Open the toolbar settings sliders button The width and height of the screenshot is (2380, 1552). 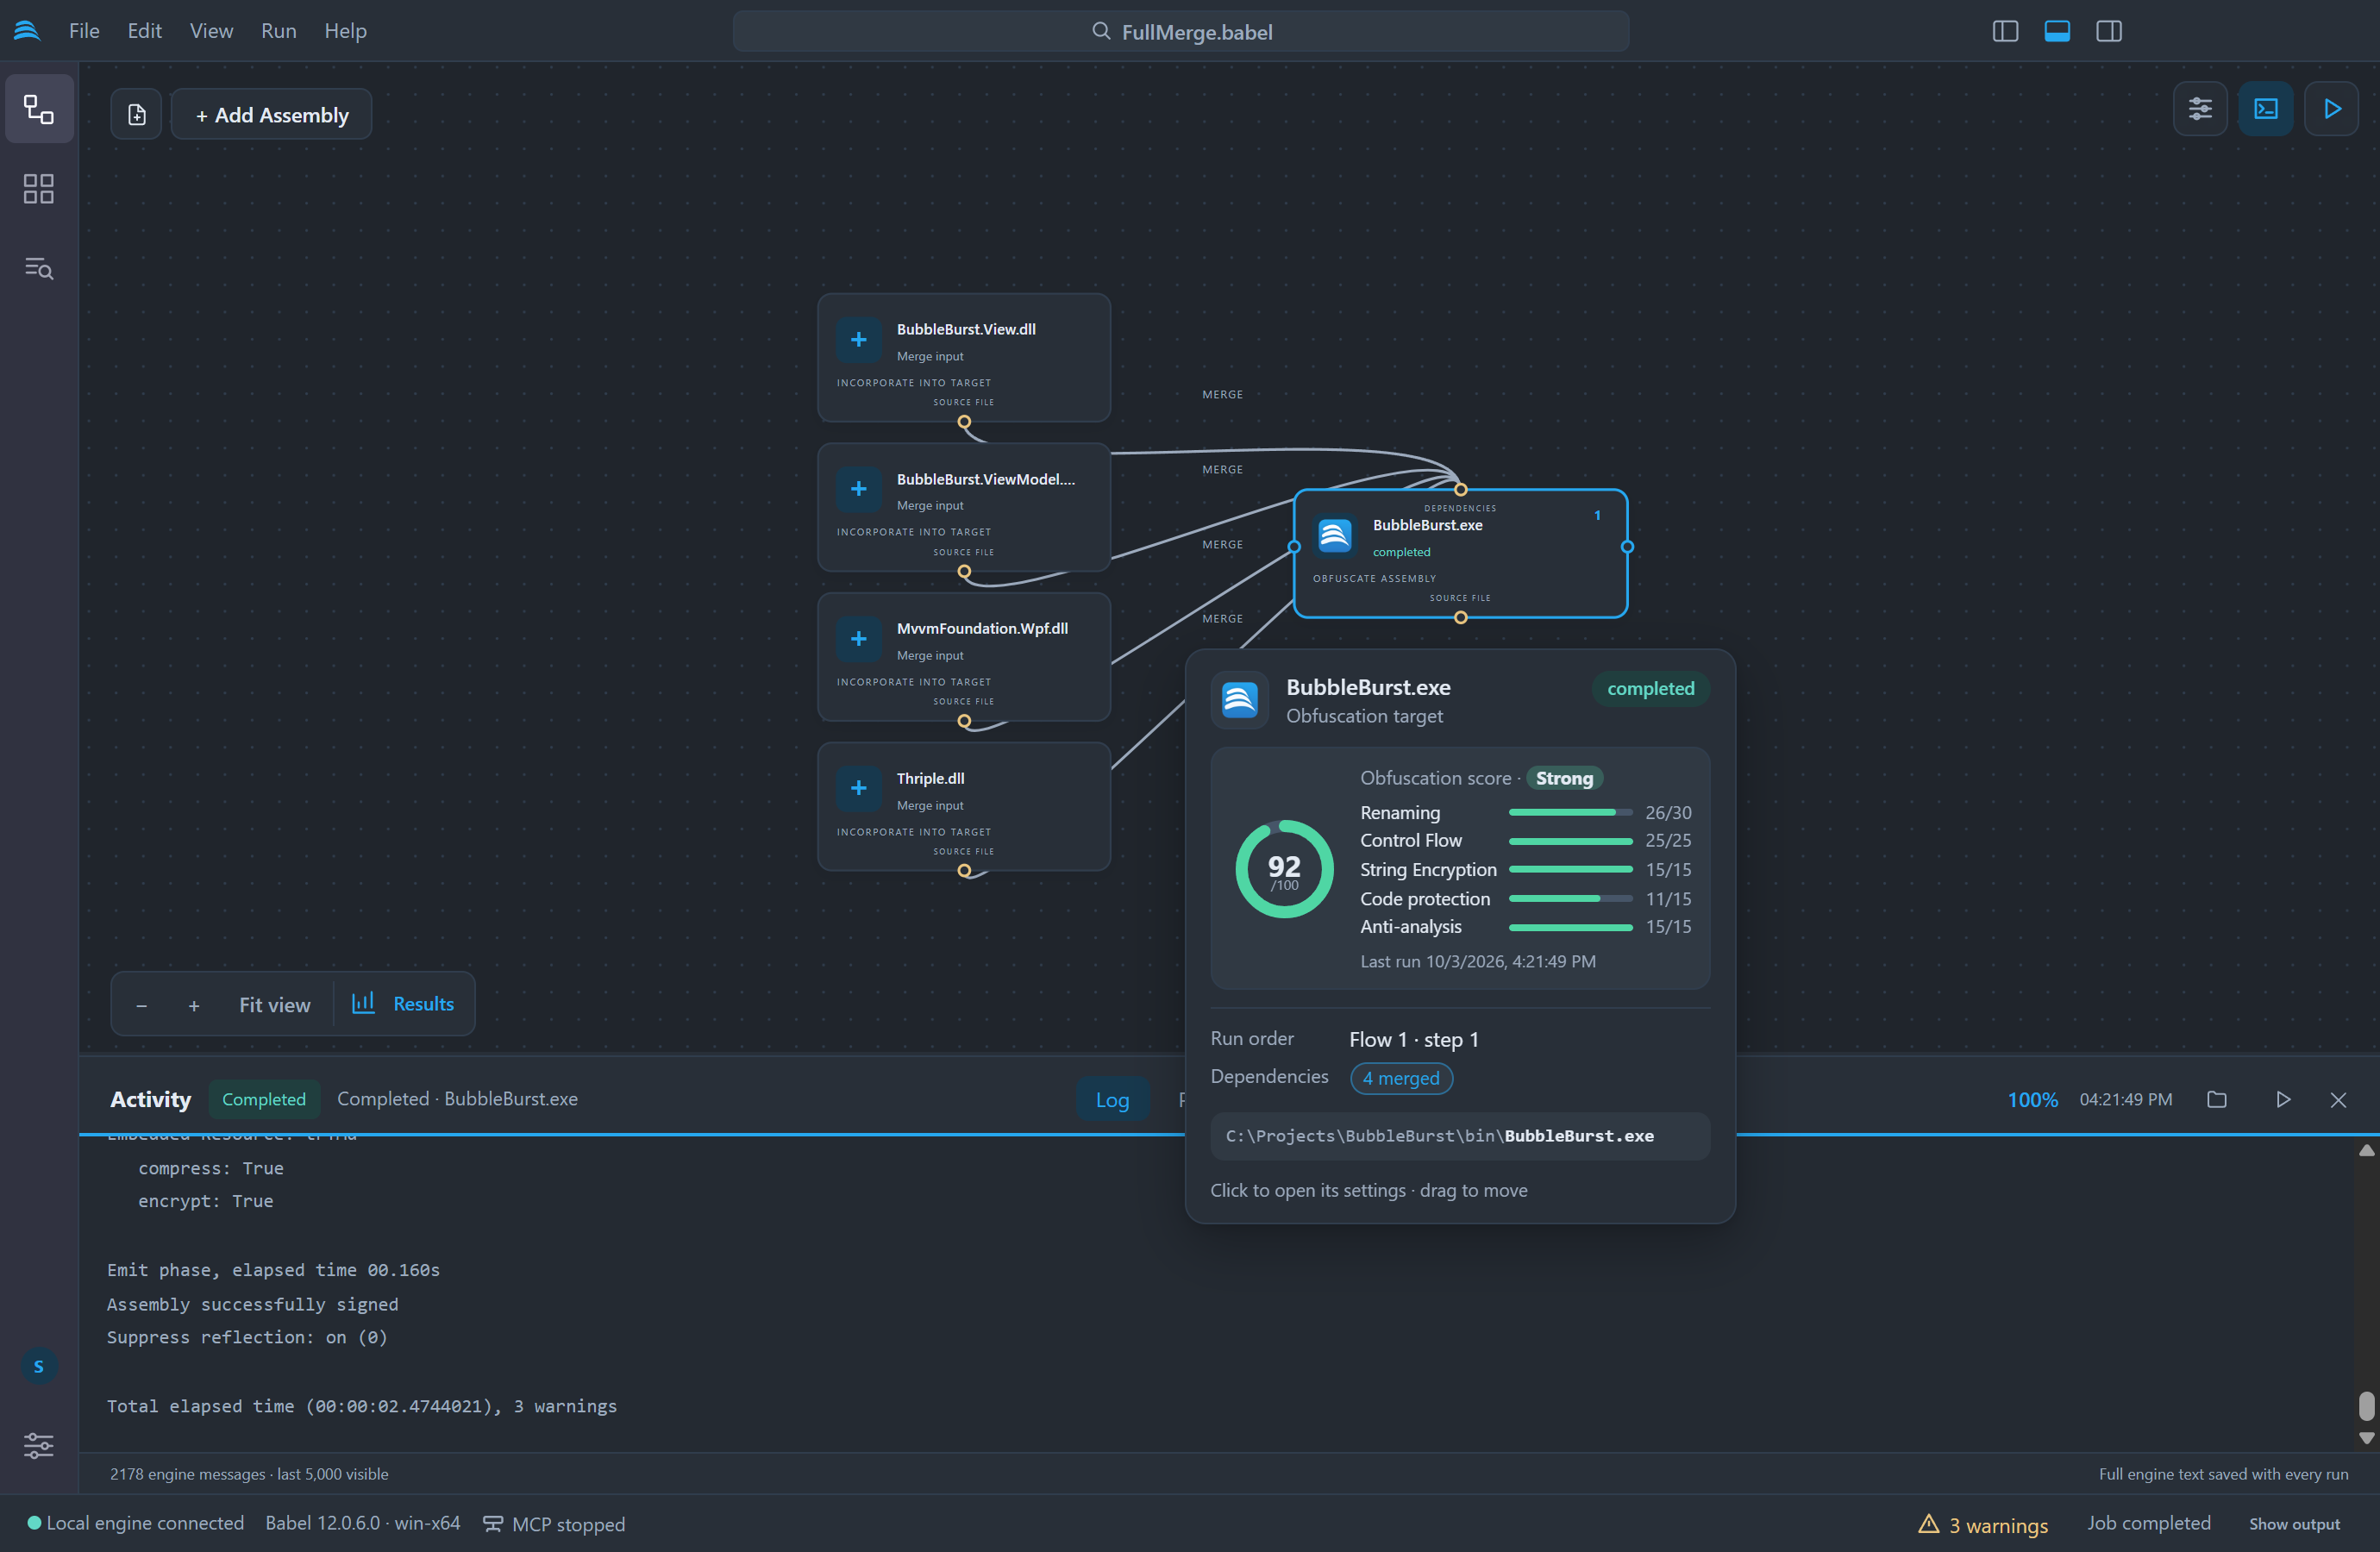pos(2200,109)
